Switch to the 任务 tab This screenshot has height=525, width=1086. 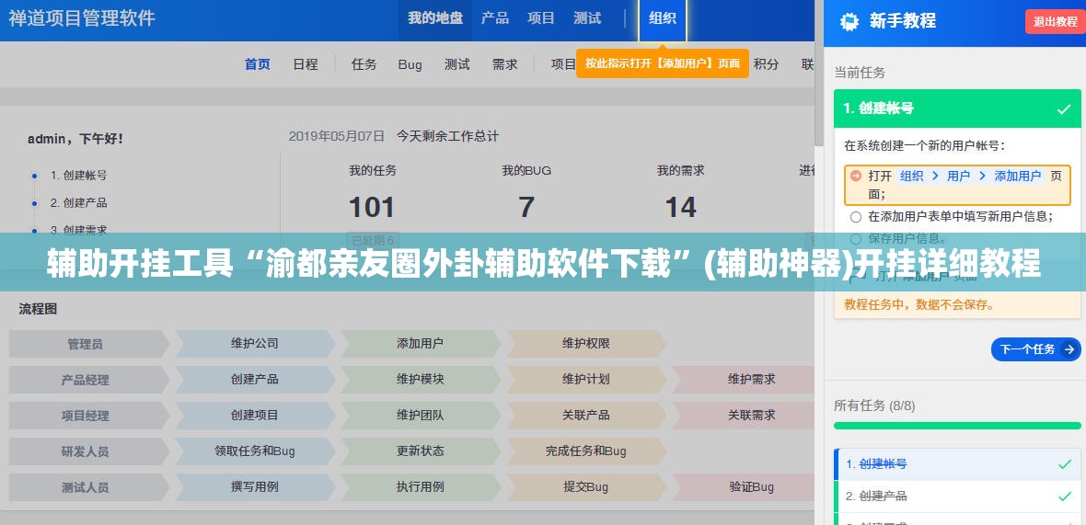[364, 64]
